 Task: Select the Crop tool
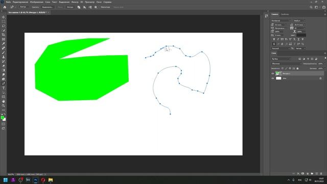coord(4,35)
